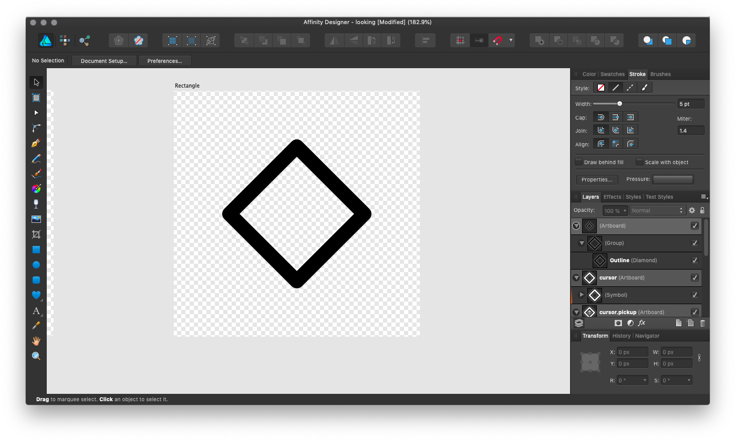
Task: Click the snapping magnet icon
Action: point(496,40)
